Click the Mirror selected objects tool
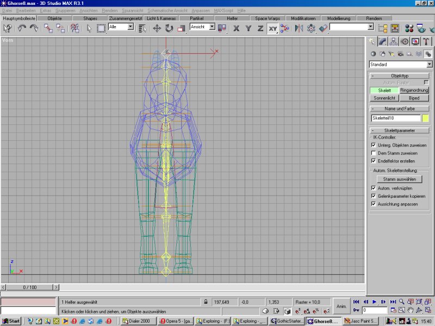This screenshot has height=326, width=435. tap(297, 28)
